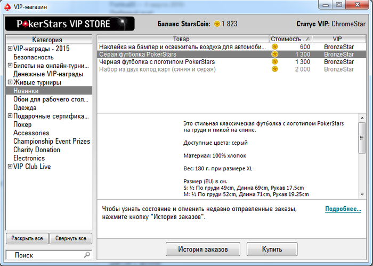This screenshot has width=373, height=266.
Task: Select Набор из двух колод карт row
Action: (x=231, y=69)
